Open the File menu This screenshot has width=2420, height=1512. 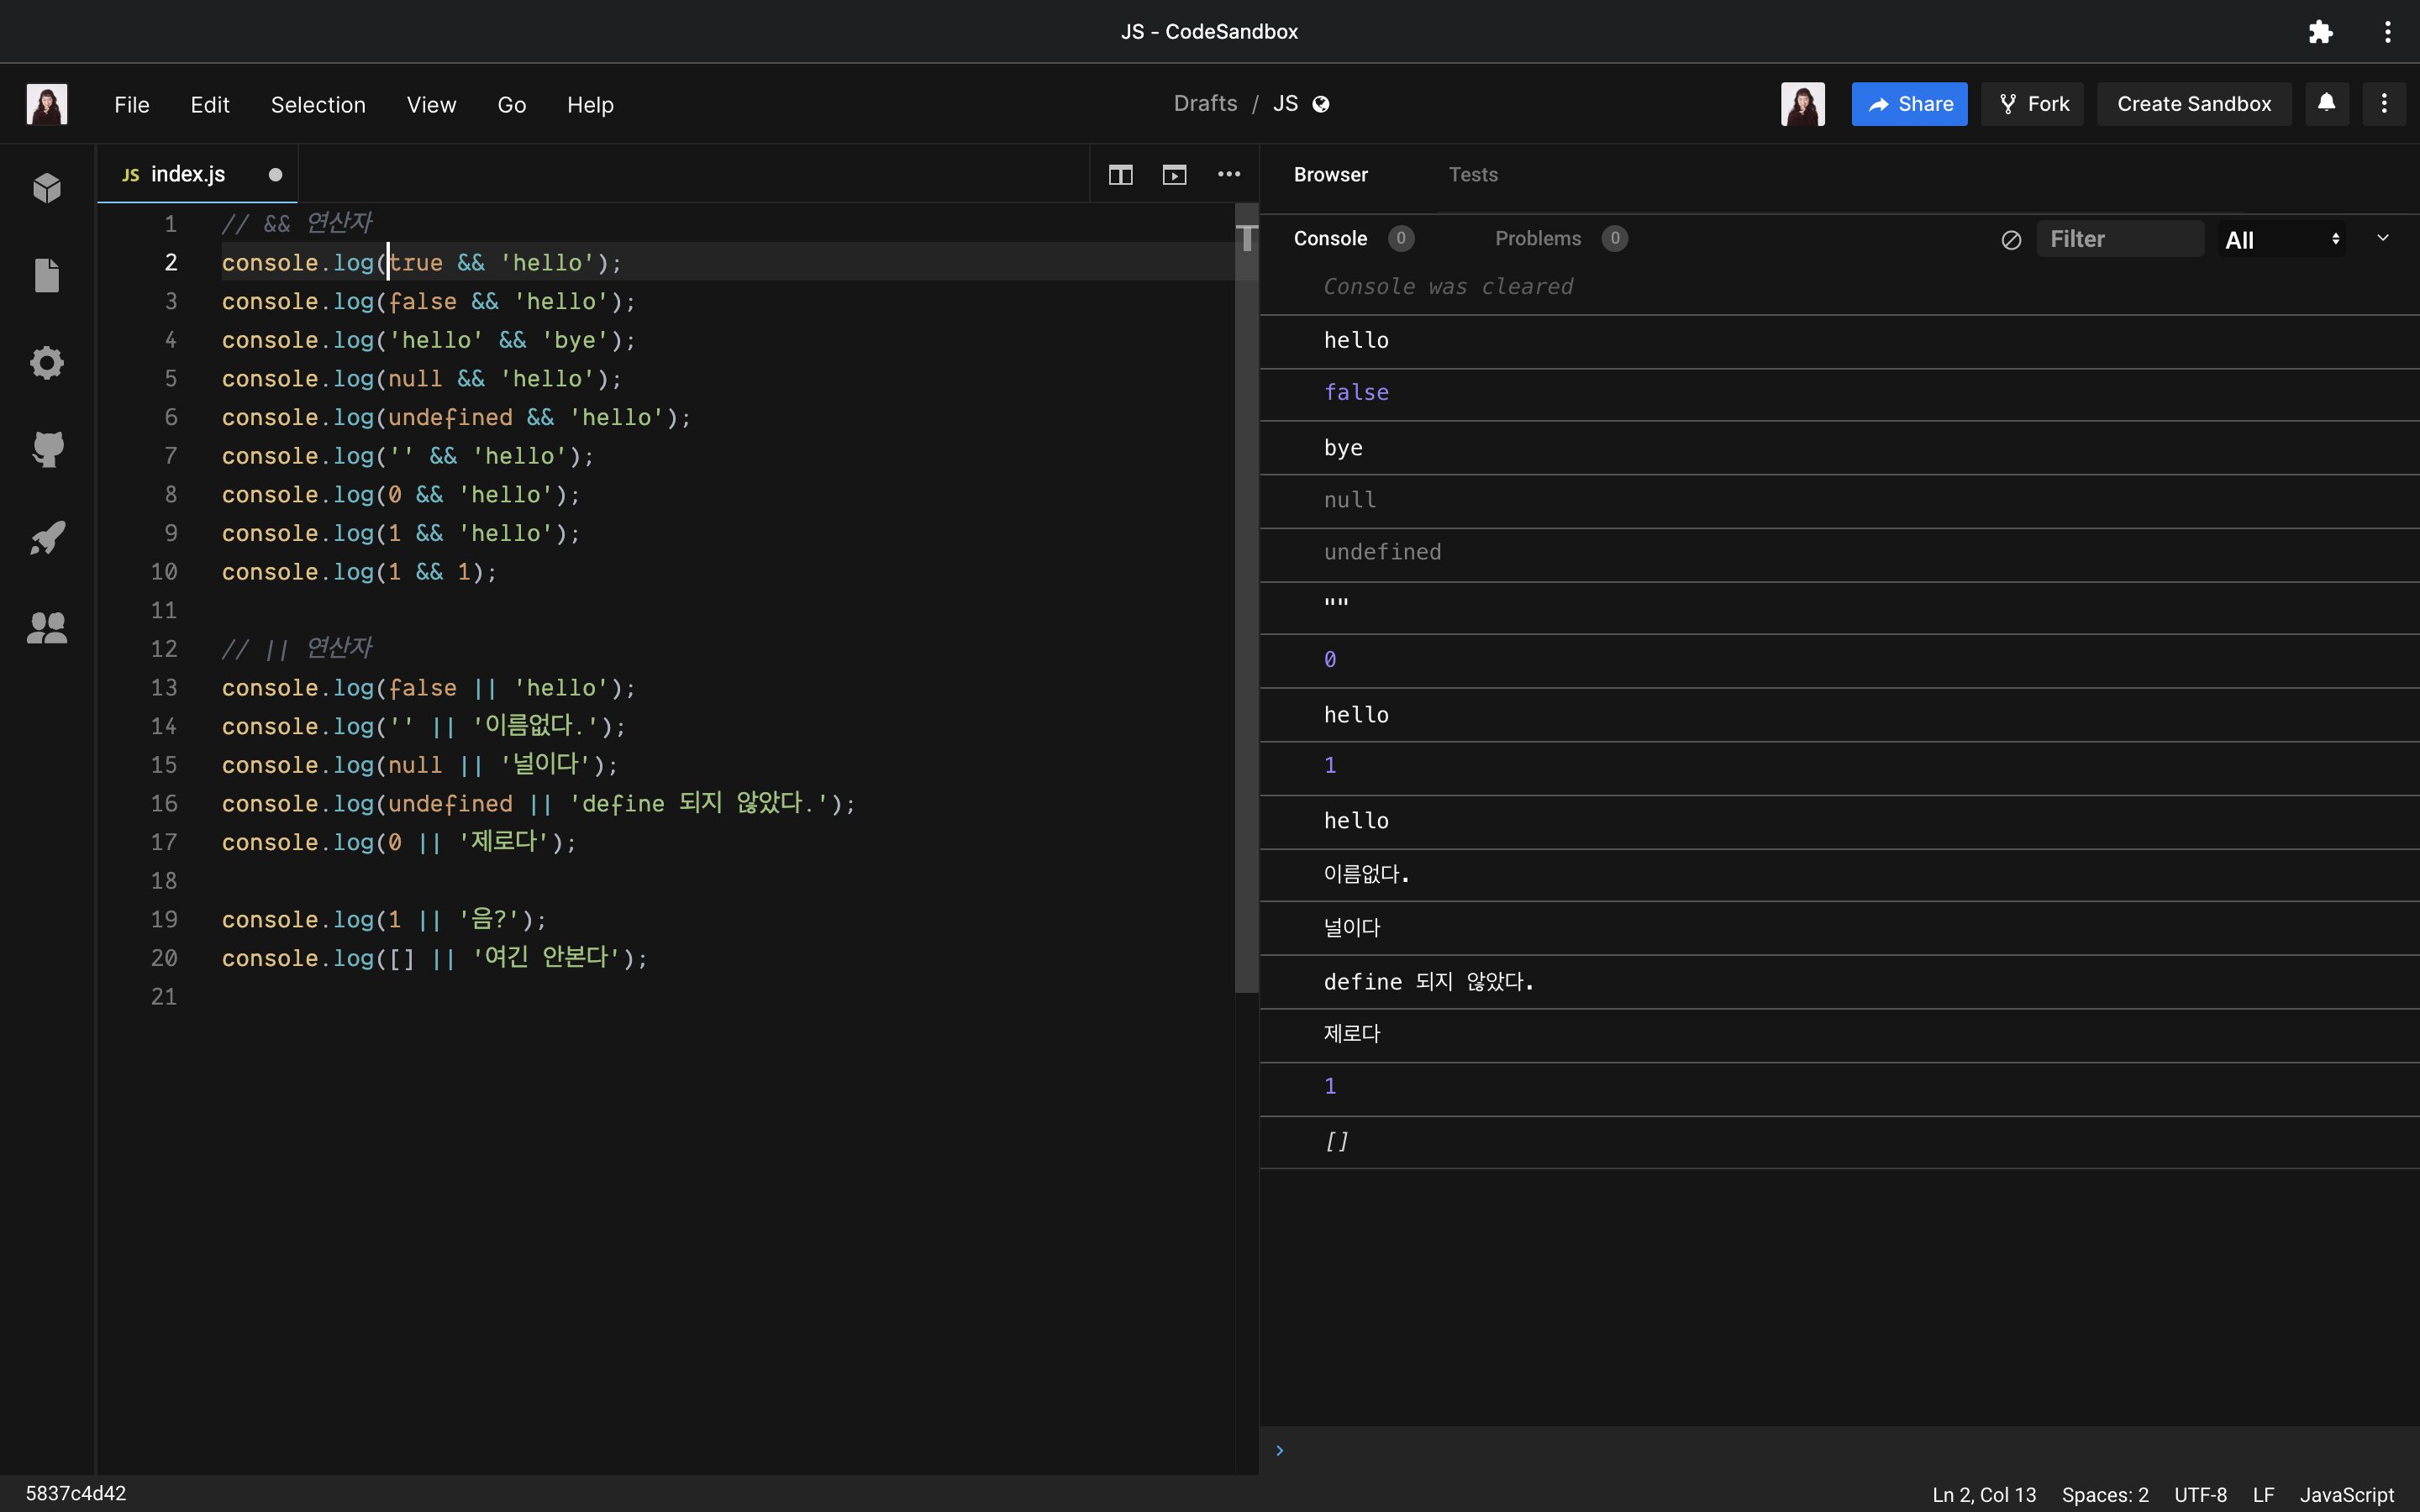coord(132,105)
